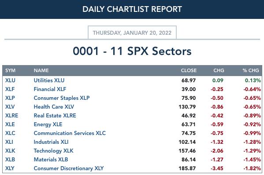Open the Industrials XLI link
This screenshot has width=264, height=175.
51,142
